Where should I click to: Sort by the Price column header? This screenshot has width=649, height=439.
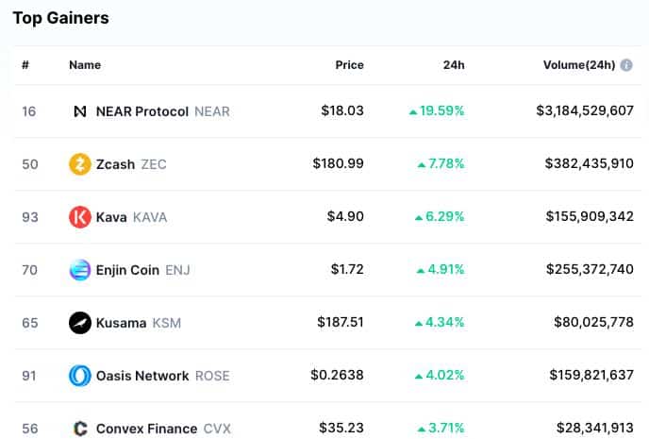pyautogui.click(x=349, y=65)
